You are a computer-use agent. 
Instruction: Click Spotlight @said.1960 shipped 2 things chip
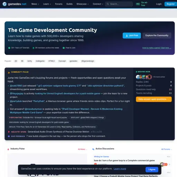point(87,118)
